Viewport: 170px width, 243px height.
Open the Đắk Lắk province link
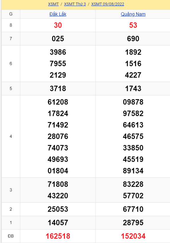[x=58, y=14]
